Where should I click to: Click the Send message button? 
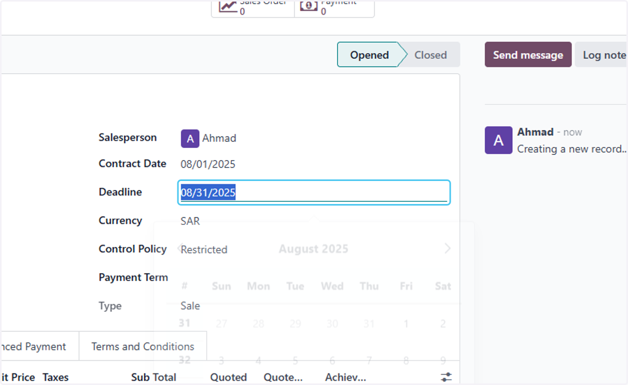pos(528,55)
